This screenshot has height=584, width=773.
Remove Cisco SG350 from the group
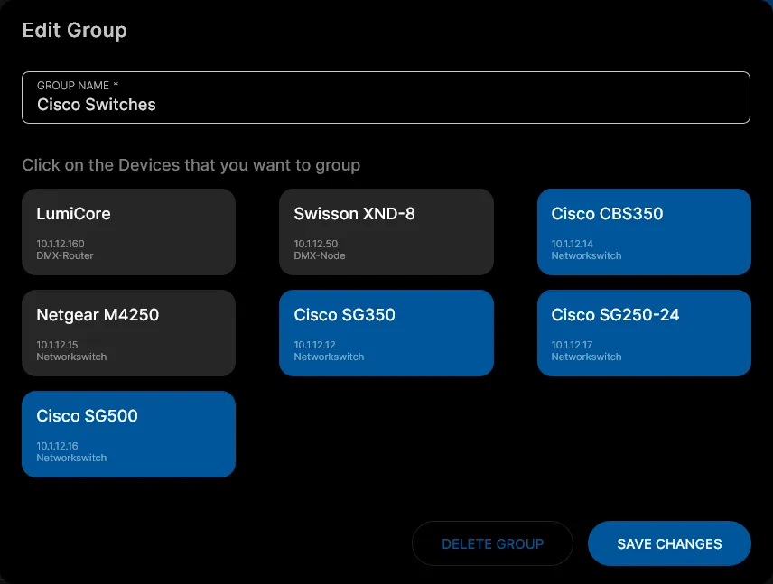coord(386,332)
